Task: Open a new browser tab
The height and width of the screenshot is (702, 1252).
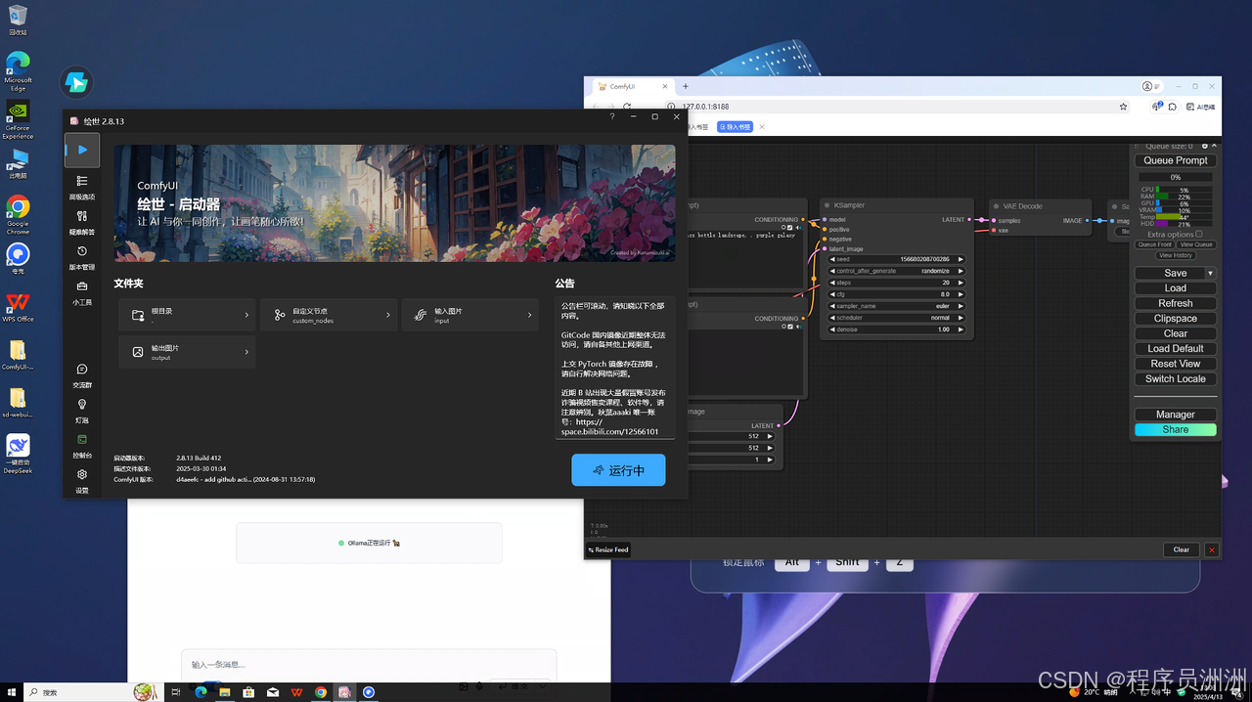Action: pos(686,86)
